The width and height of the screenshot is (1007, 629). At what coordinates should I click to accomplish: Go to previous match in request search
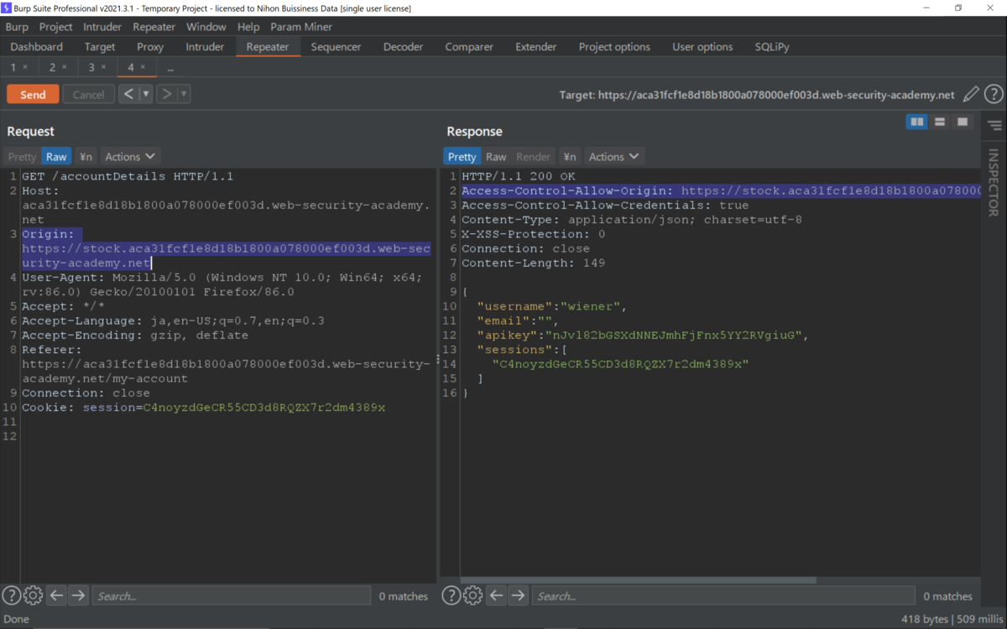pos(56,595)
